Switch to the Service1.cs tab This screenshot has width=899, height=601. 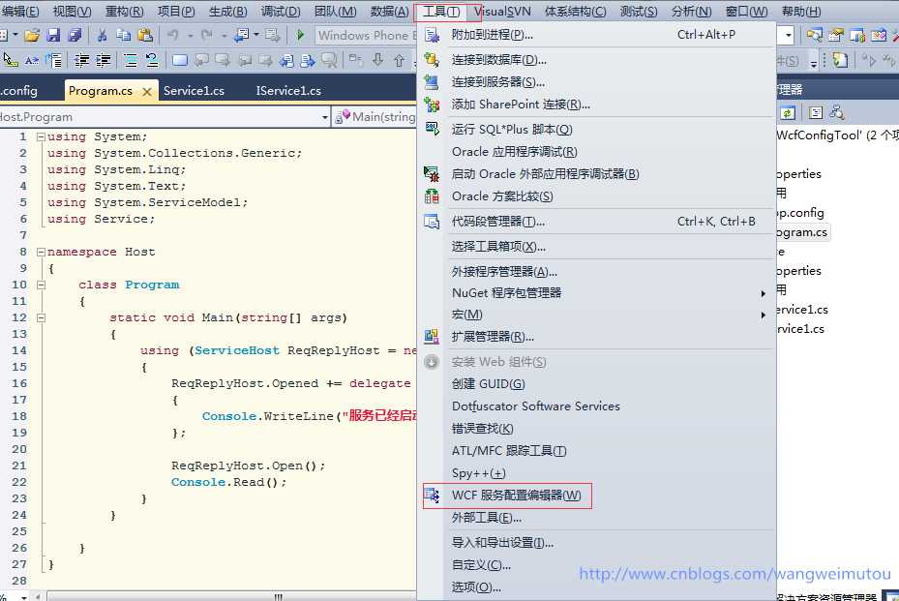194,91
